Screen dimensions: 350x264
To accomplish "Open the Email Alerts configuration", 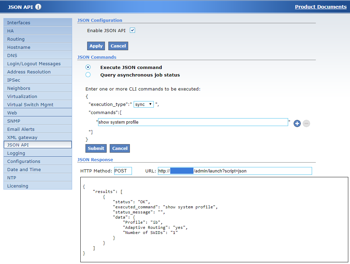I will click(38, 129).
